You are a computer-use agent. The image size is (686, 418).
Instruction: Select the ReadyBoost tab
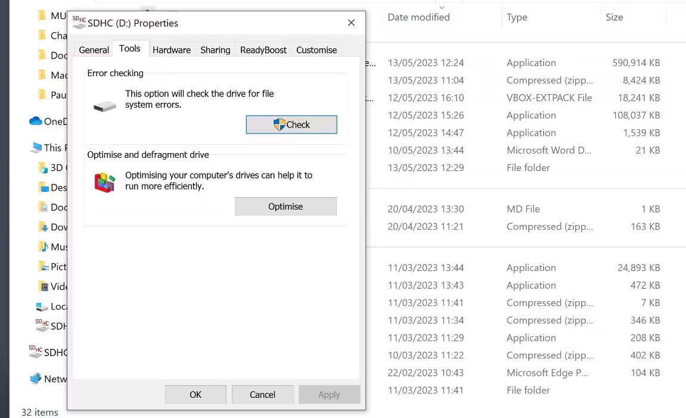pos(263,50)
